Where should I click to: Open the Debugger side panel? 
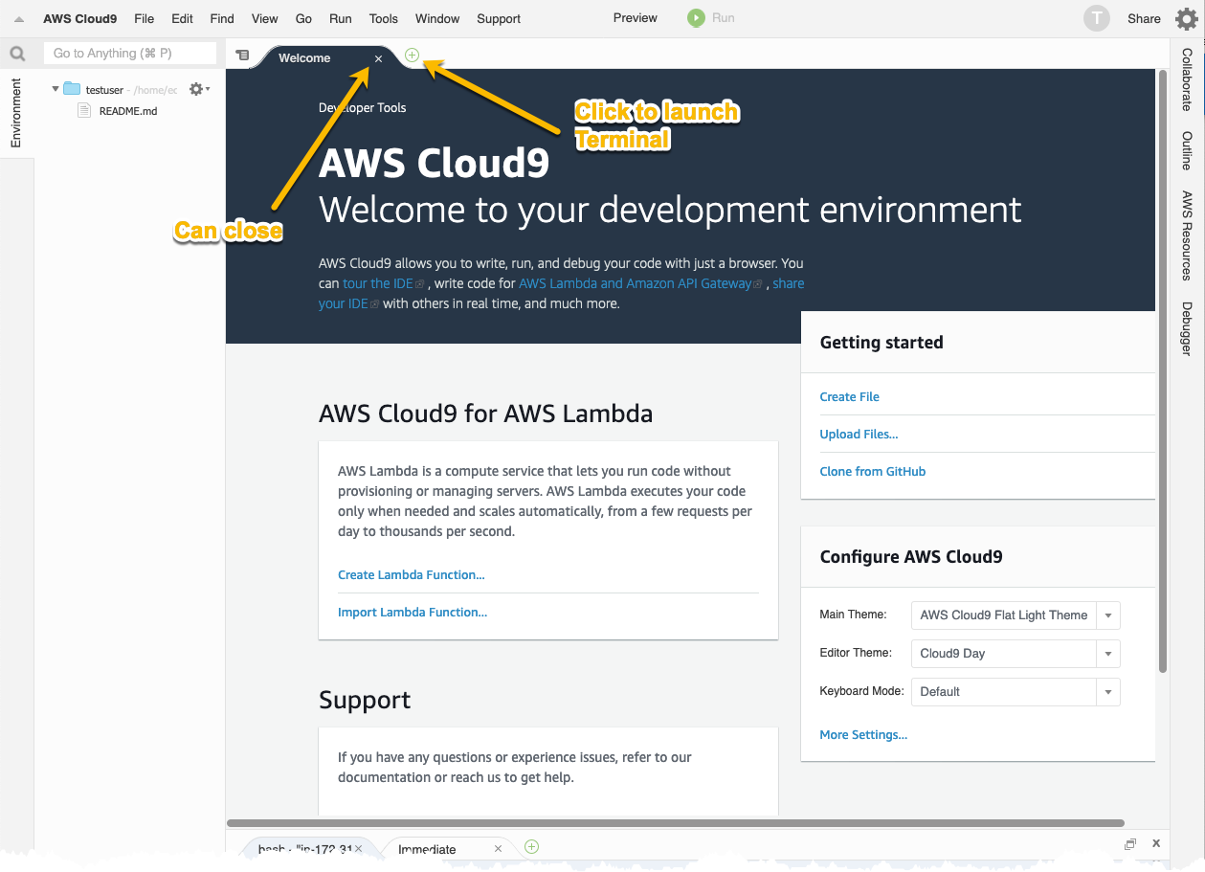point(1187,328)
